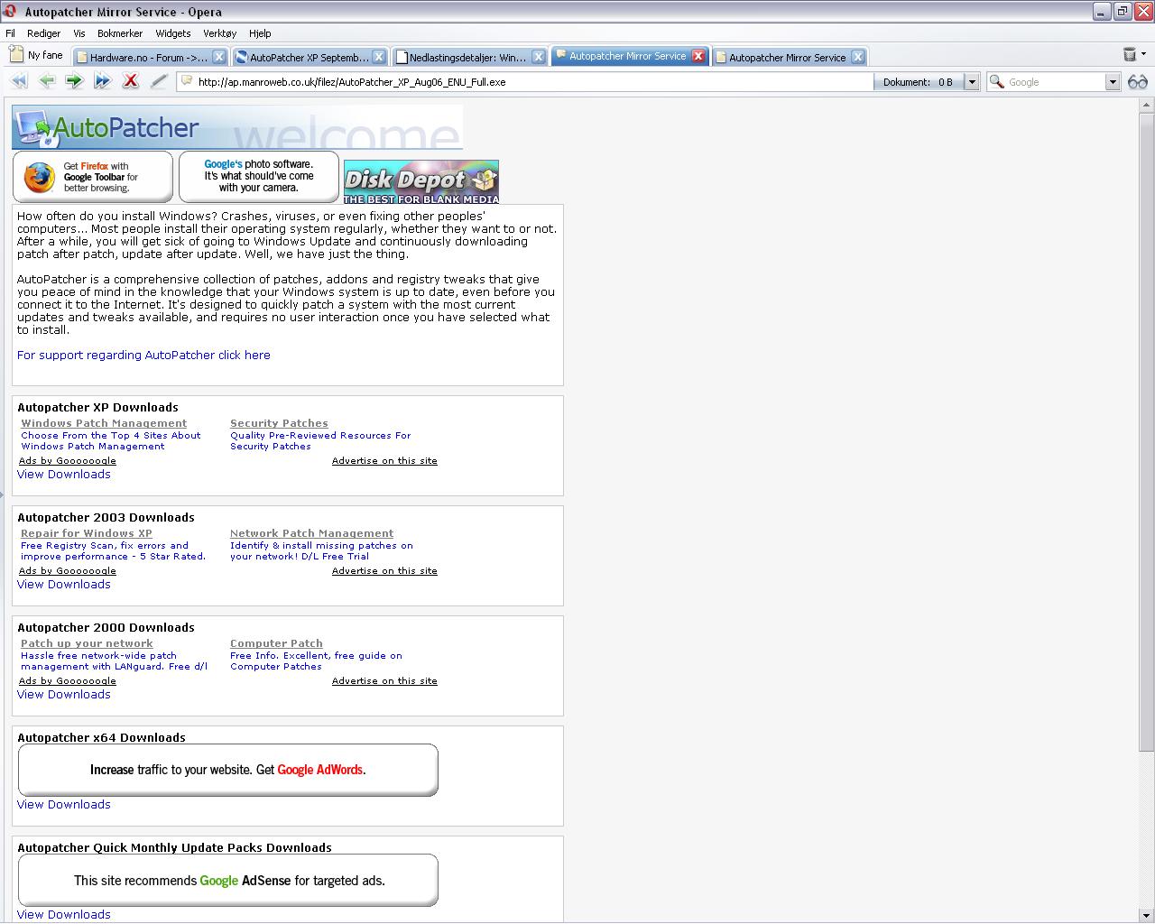
Task: Expand the arrow next to the trash can
Action: pos(1142,55)
